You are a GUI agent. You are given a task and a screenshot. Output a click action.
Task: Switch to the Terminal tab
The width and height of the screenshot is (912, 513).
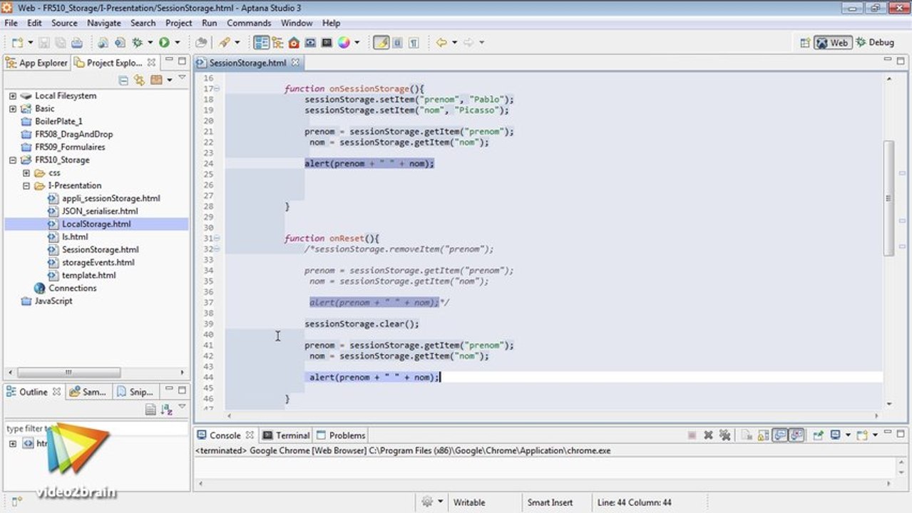tap(285, 435)
